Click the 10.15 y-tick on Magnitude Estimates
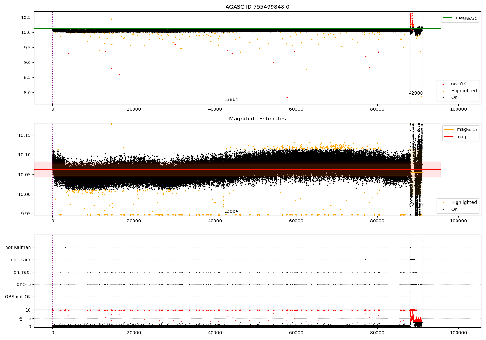 [25, 135]
